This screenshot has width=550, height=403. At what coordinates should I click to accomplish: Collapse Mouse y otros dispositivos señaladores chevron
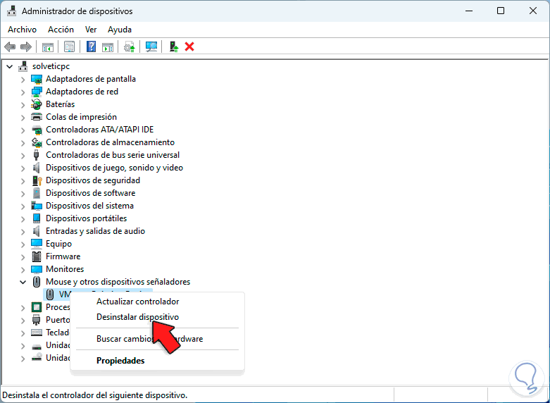click(x=23, y=282)
